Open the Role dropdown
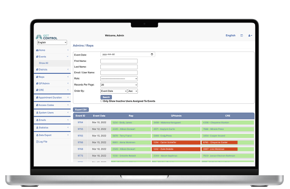 [x=119, y=79]
